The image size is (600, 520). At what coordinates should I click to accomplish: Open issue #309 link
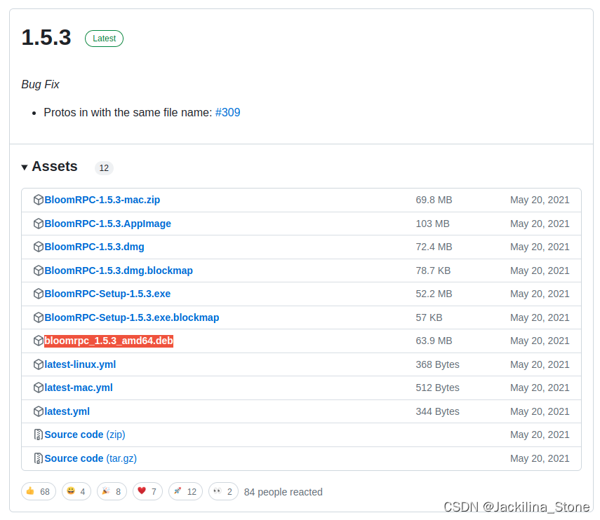click(x=227, y=112)
